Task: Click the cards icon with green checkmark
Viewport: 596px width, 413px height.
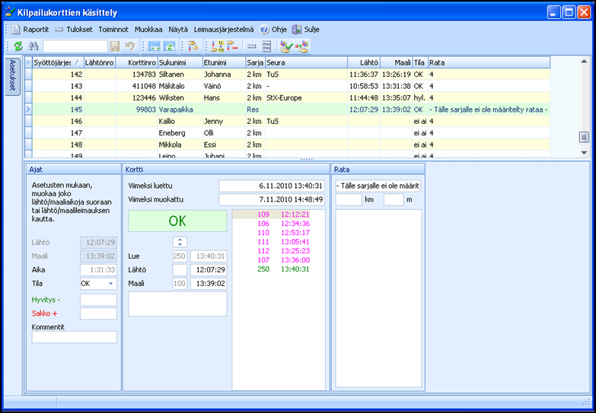Action: click(286, 46)
